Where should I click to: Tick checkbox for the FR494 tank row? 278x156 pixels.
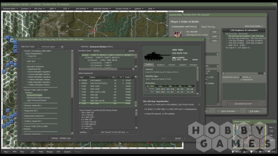[x=80, y=89]
